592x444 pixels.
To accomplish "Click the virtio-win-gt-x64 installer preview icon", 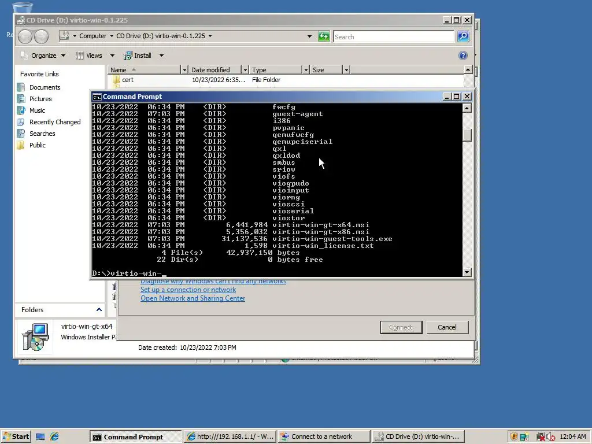I will (x=35, y=337).
